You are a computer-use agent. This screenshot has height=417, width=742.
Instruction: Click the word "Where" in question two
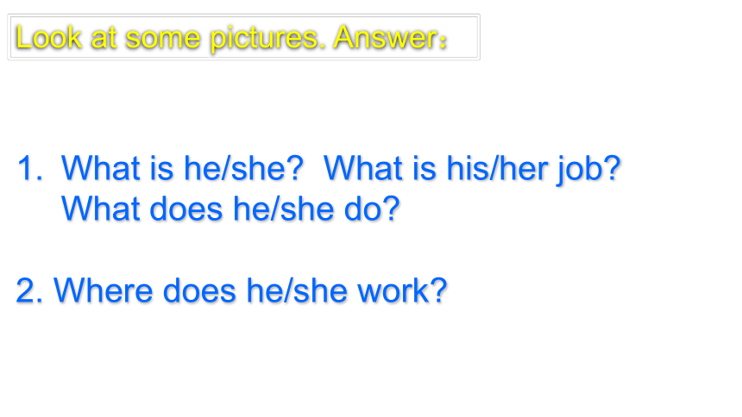104,290
